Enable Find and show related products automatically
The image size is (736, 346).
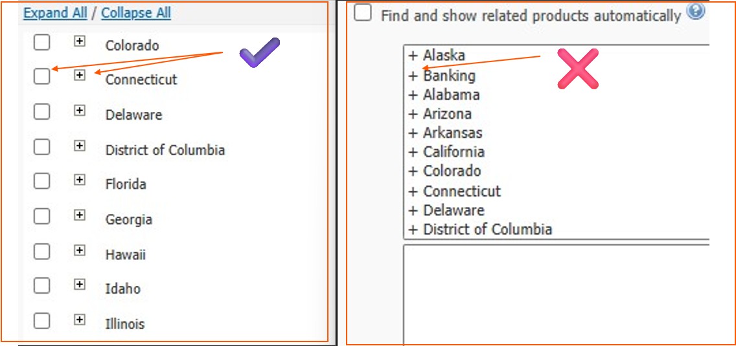[363, 14]
